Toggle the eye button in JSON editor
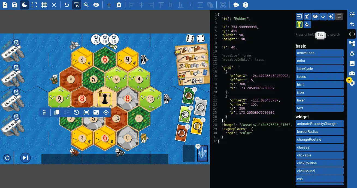The height and width of the screenshot is (188, 357). (x=315, y=17)
